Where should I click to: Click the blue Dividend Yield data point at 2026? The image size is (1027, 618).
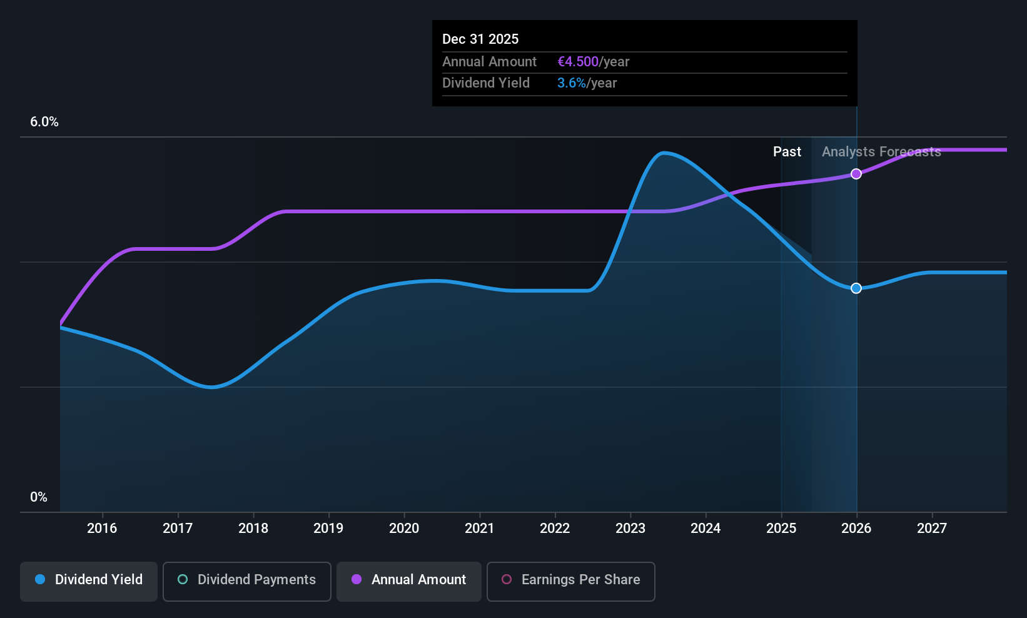tap(856, 288)
